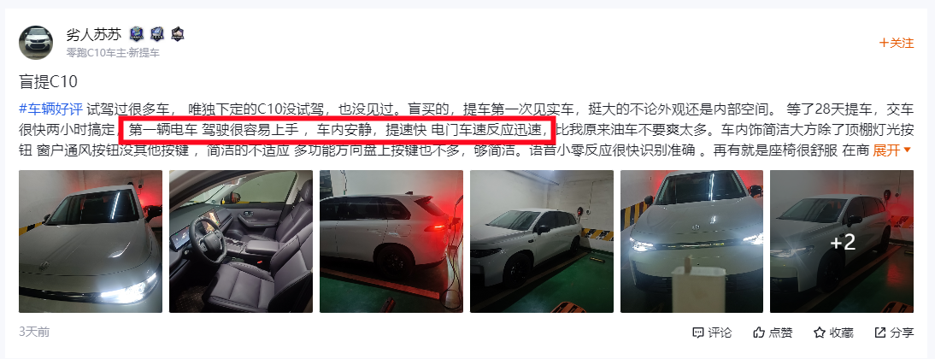Follow the author with the +关注 button

coord(897,43)
